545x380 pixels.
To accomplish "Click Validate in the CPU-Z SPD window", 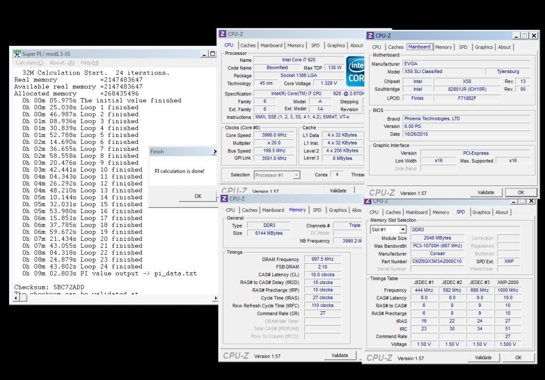I will point(483,358).
